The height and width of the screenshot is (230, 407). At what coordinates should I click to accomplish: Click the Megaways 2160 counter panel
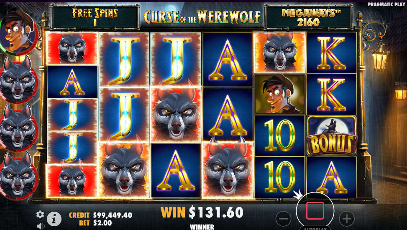(308, 17)
